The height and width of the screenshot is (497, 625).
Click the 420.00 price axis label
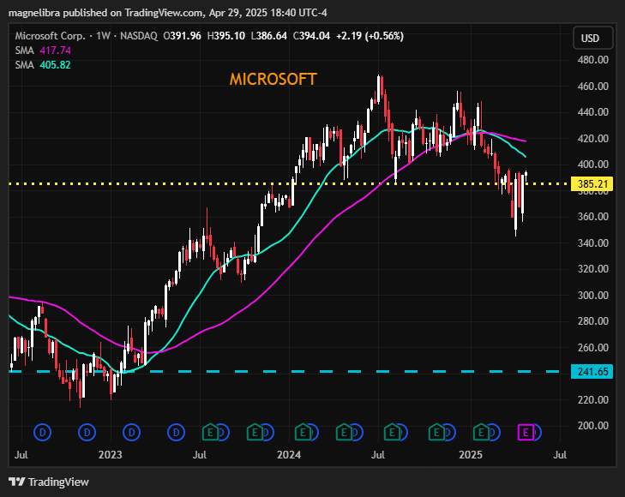(592, 138)
